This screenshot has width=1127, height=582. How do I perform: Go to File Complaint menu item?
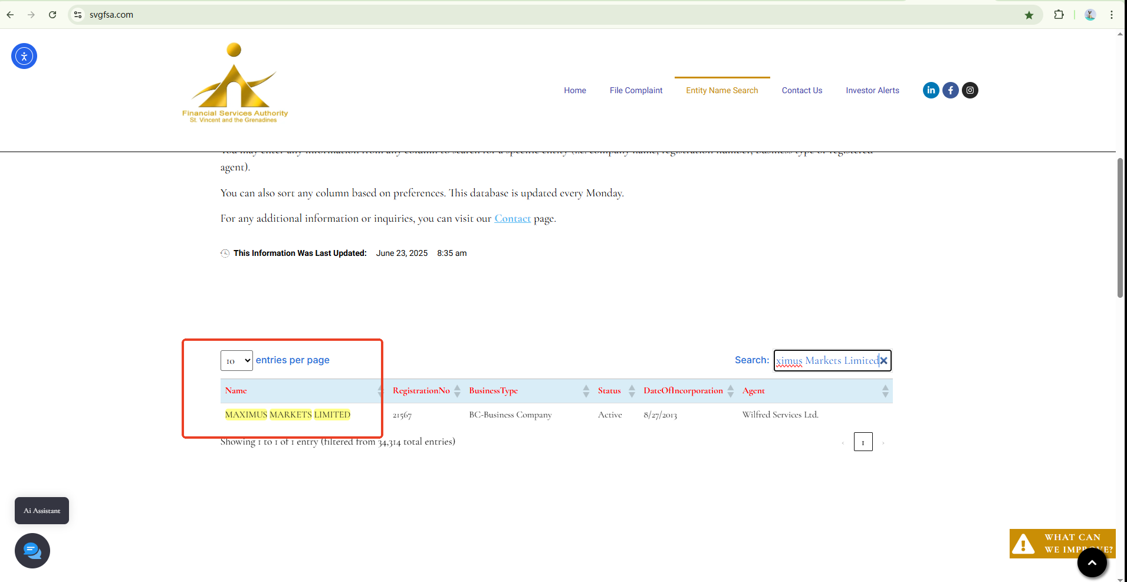pos(636,90)
